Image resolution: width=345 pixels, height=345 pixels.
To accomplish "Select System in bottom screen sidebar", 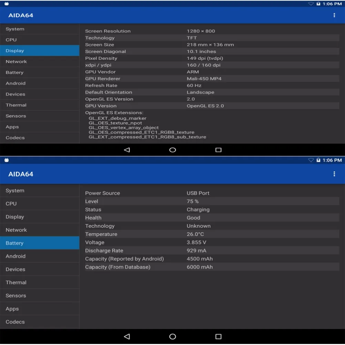I will tap(40, 190).
